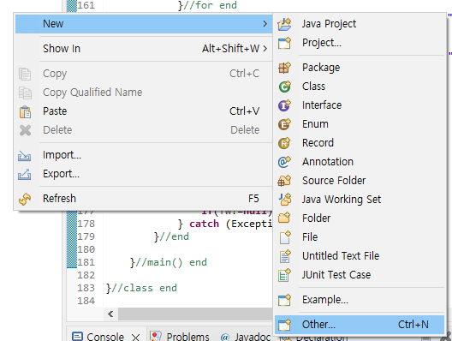The image size is (452, 341).
Task: Click the Record icon
Action: tap(284, 143)
